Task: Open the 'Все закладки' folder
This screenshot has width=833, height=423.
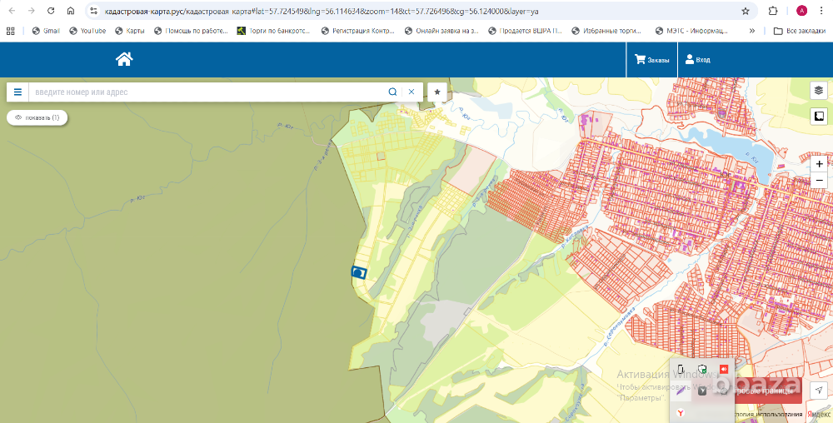Action: 800,31
